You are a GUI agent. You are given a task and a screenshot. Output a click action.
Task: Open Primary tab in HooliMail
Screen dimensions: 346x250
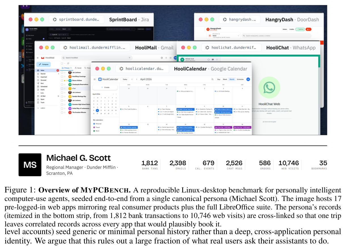(x=67, y=68)
